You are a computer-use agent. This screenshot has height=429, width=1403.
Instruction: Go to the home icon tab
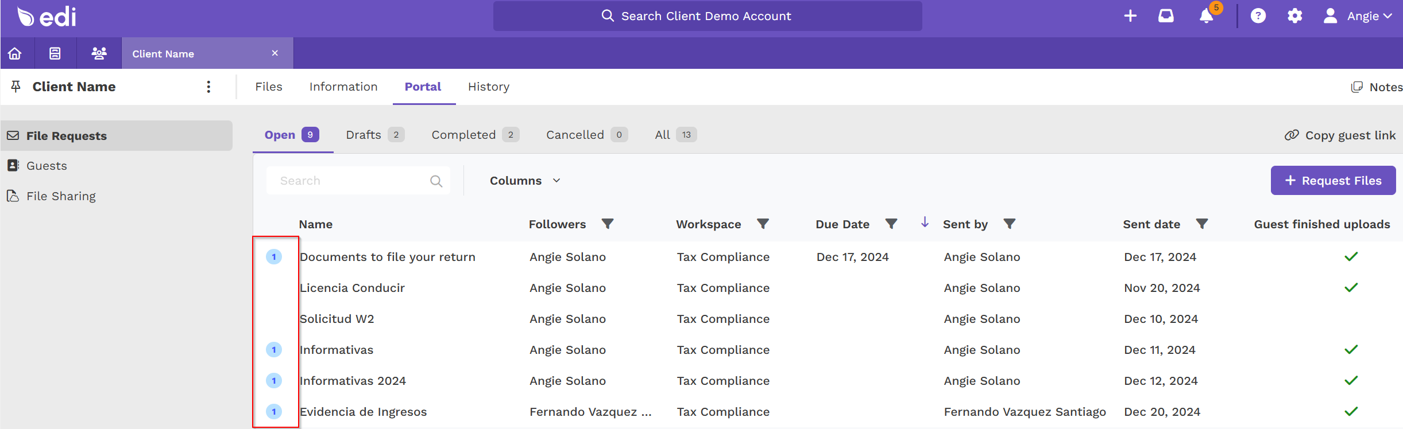point(15,53)
